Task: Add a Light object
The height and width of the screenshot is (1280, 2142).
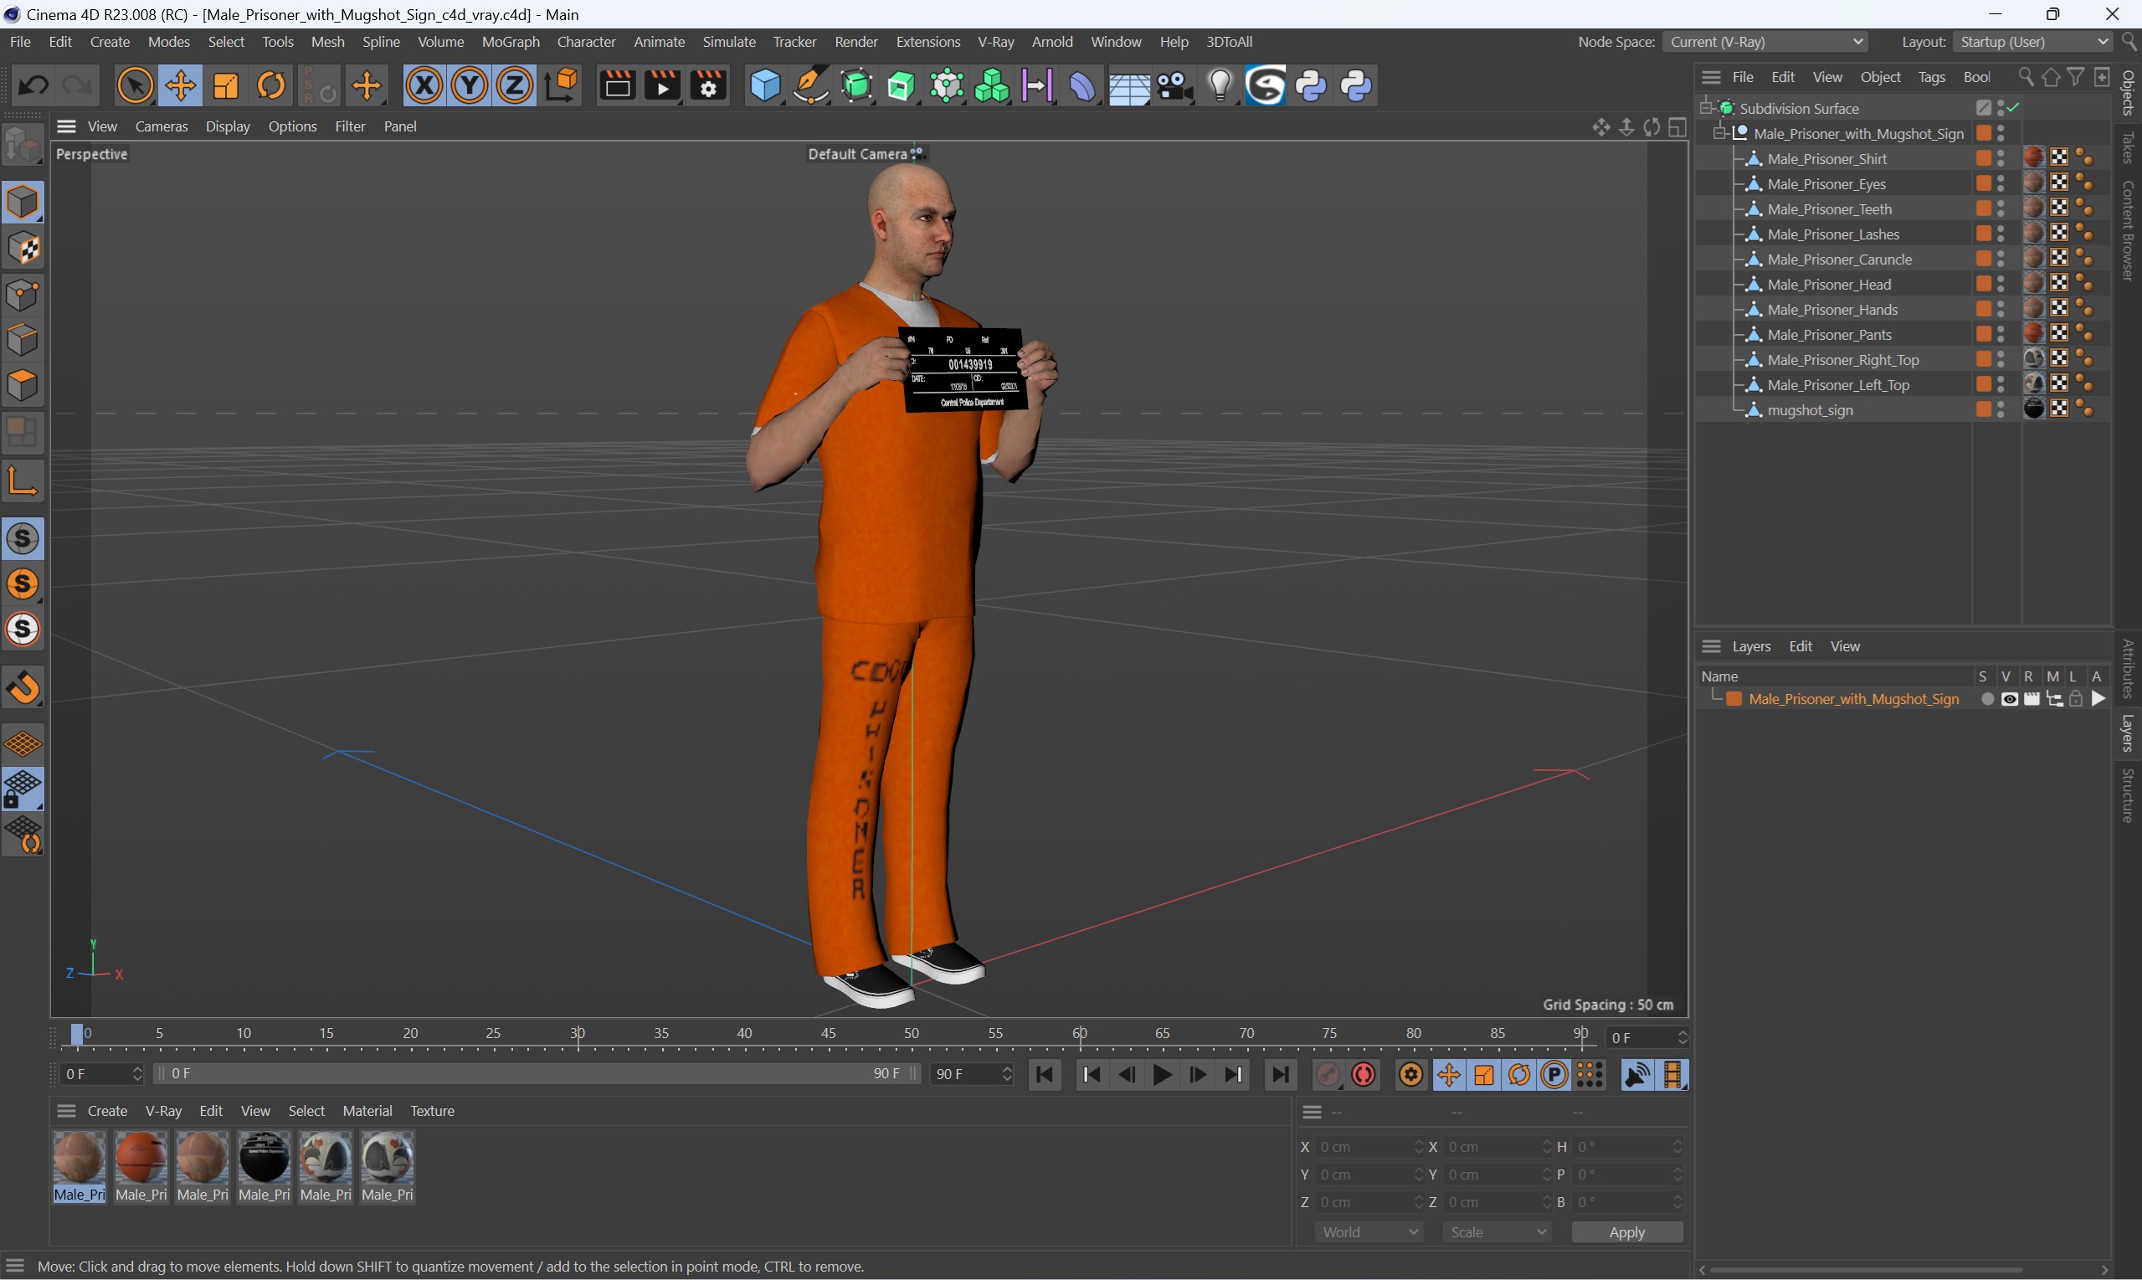Action: pyautogui.click(x=1220, y=85)
